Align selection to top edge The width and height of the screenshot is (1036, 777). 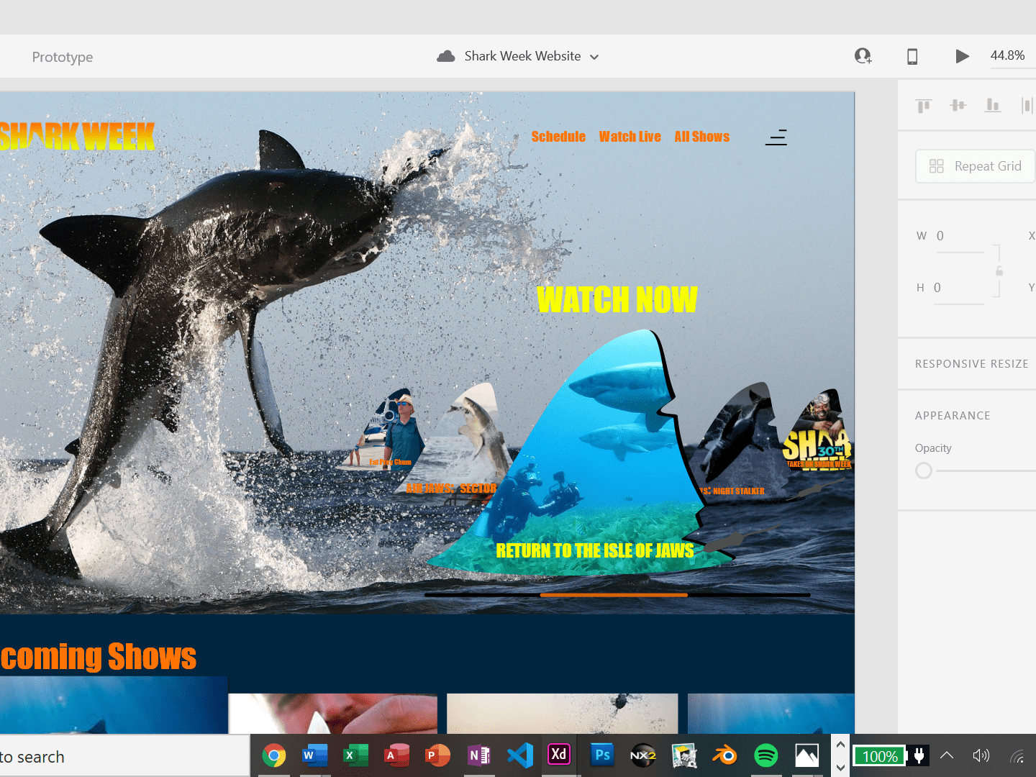(x=924, y=106)
